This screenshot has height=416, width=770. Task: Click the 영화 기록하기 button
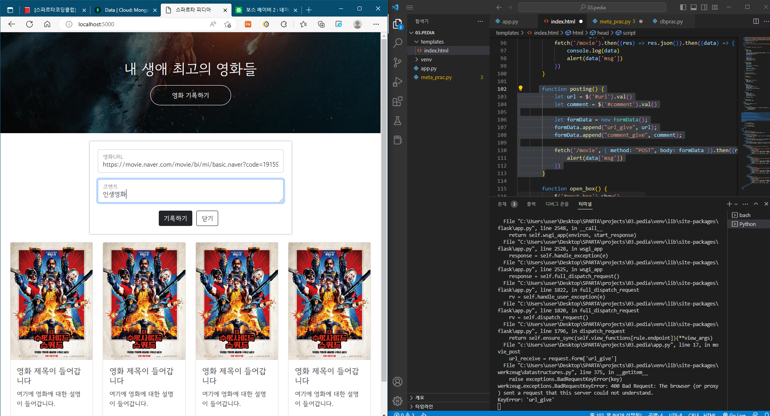pos(191,95)
